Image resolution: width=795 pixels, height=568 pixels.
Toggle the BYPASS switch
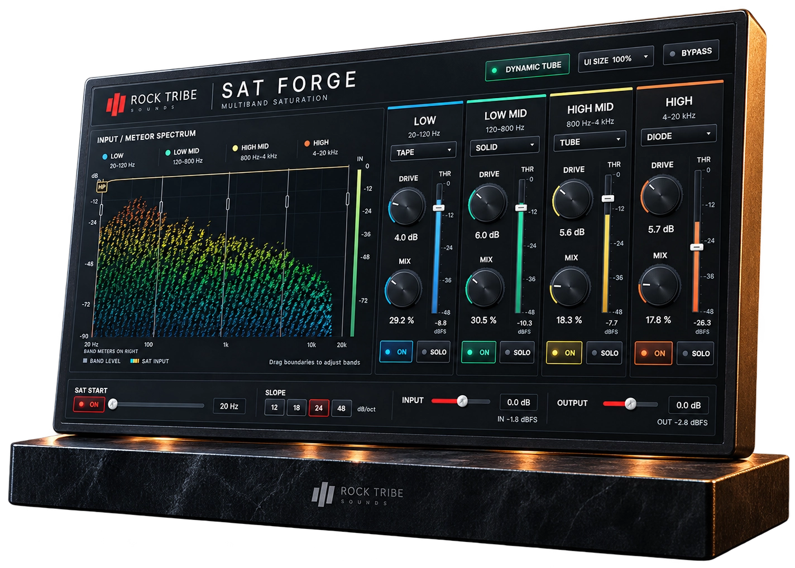[691, 52]
